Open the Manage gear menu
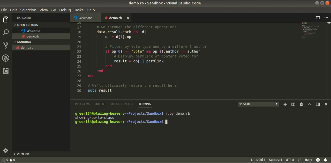This screenshot has width=331, height=163. (6, 151)
